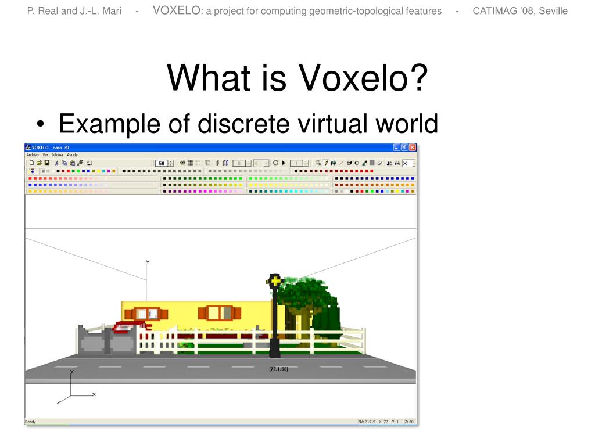Select the pencil drawing tool

point(326,163)
